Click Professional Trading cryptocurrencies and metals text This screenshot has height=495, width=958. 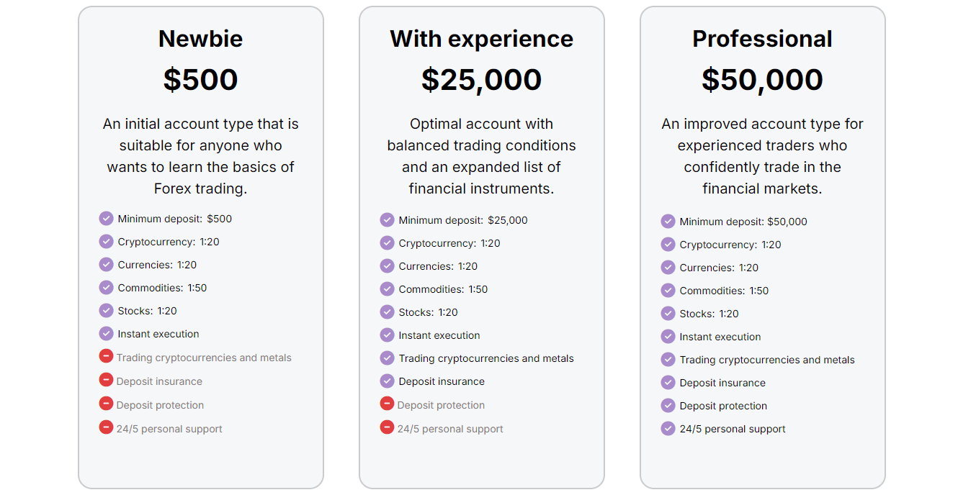pyautogui.click(x=767, y=360)
